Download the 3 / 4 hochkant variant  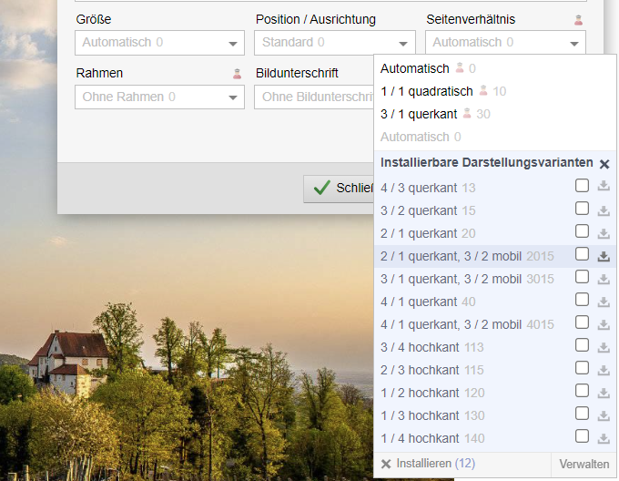[604, 347]
